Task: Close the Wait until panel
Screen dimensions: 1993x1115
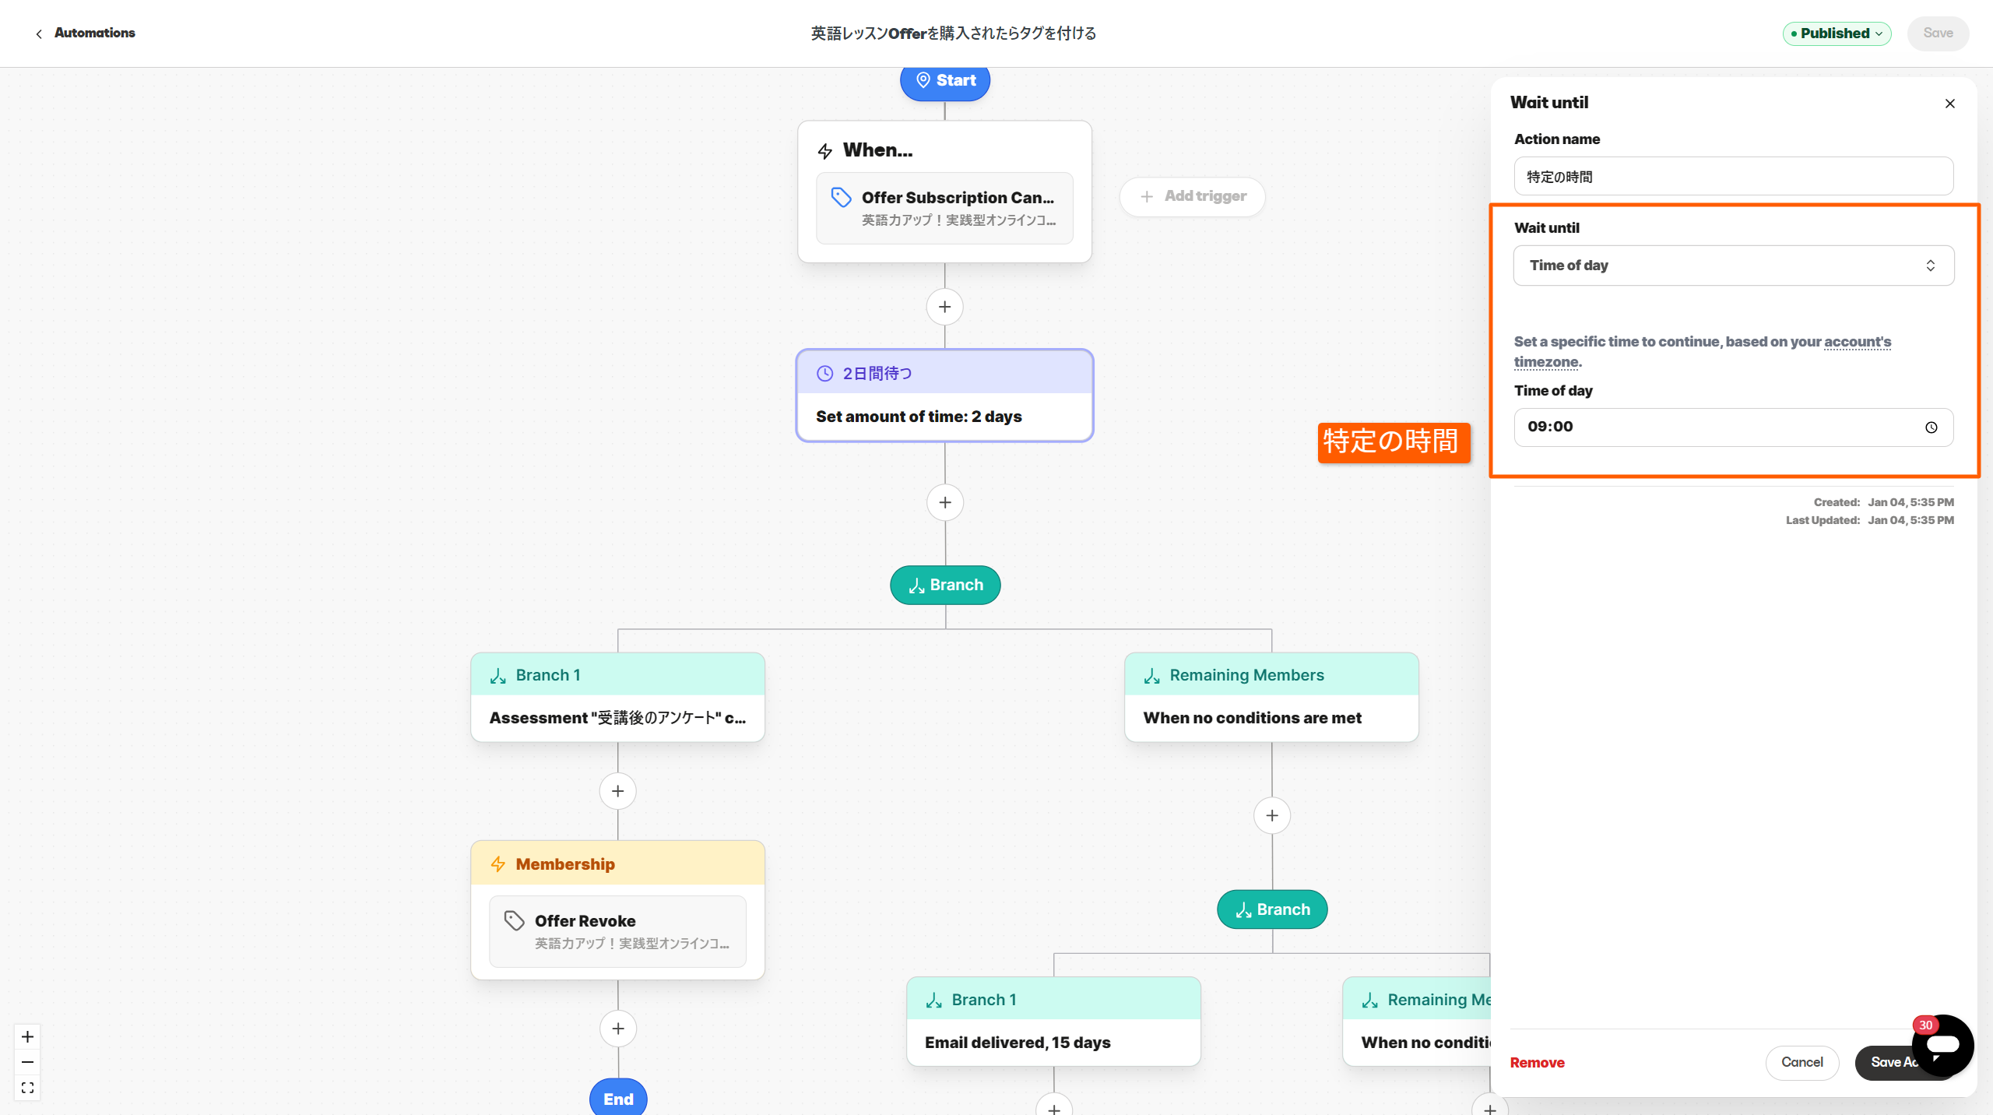Action: [1949, 104]
